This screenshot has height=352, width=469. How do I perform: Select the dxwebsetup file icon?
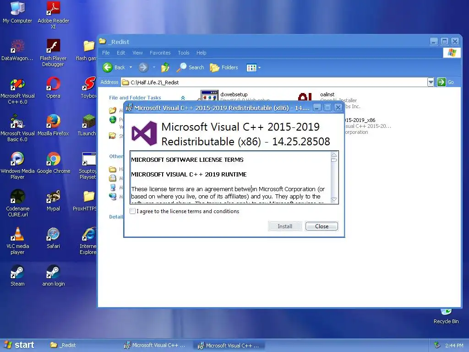209,95
